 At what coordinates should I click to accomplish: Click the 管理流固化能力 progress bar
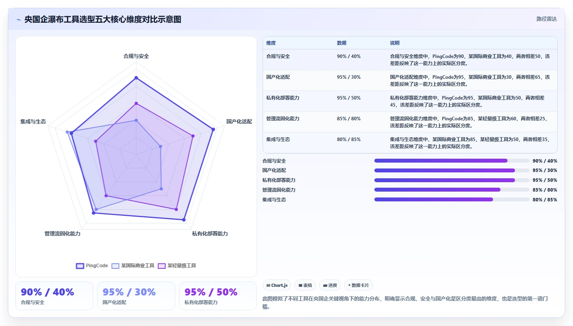pos(452,190)
